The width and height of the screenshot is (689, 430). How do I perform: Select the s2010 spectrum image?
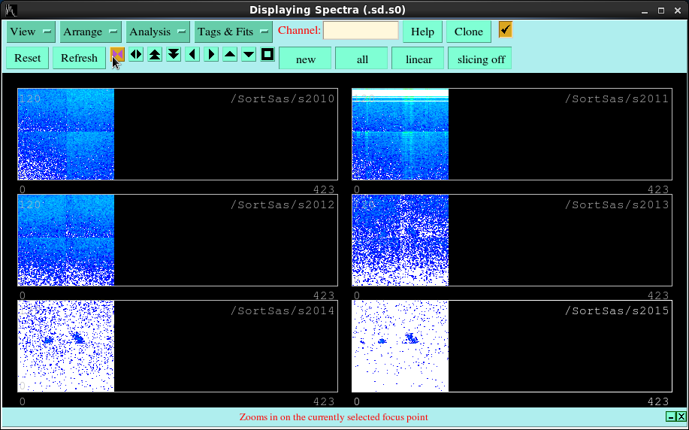coord(66,134)
